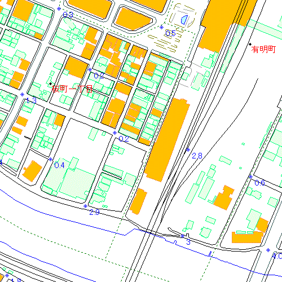Image resolution: width=282 pixels, height=282 pixels.
Task: Select the elevation marker labeled 3
Action: [x=183, y=236]
